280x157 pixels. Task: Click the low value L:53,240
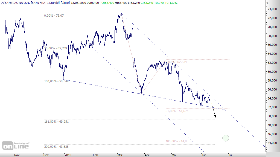134,3
